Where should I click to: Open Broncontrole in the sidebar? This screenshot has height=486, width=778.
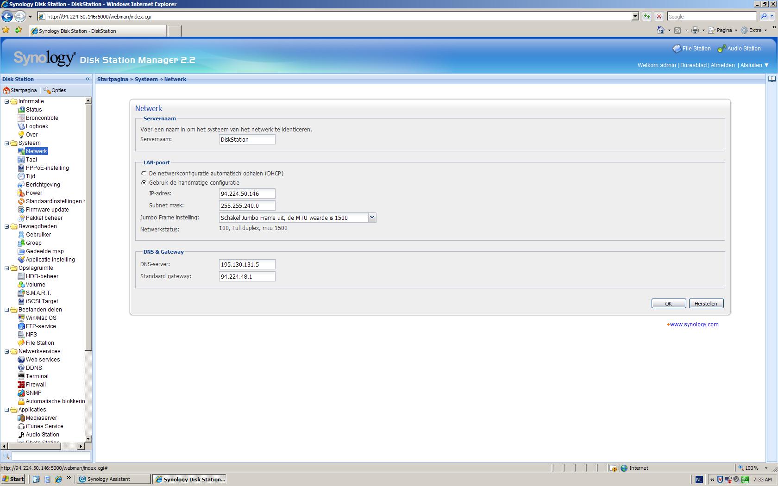pyautogui.click(x=42, y=118)
